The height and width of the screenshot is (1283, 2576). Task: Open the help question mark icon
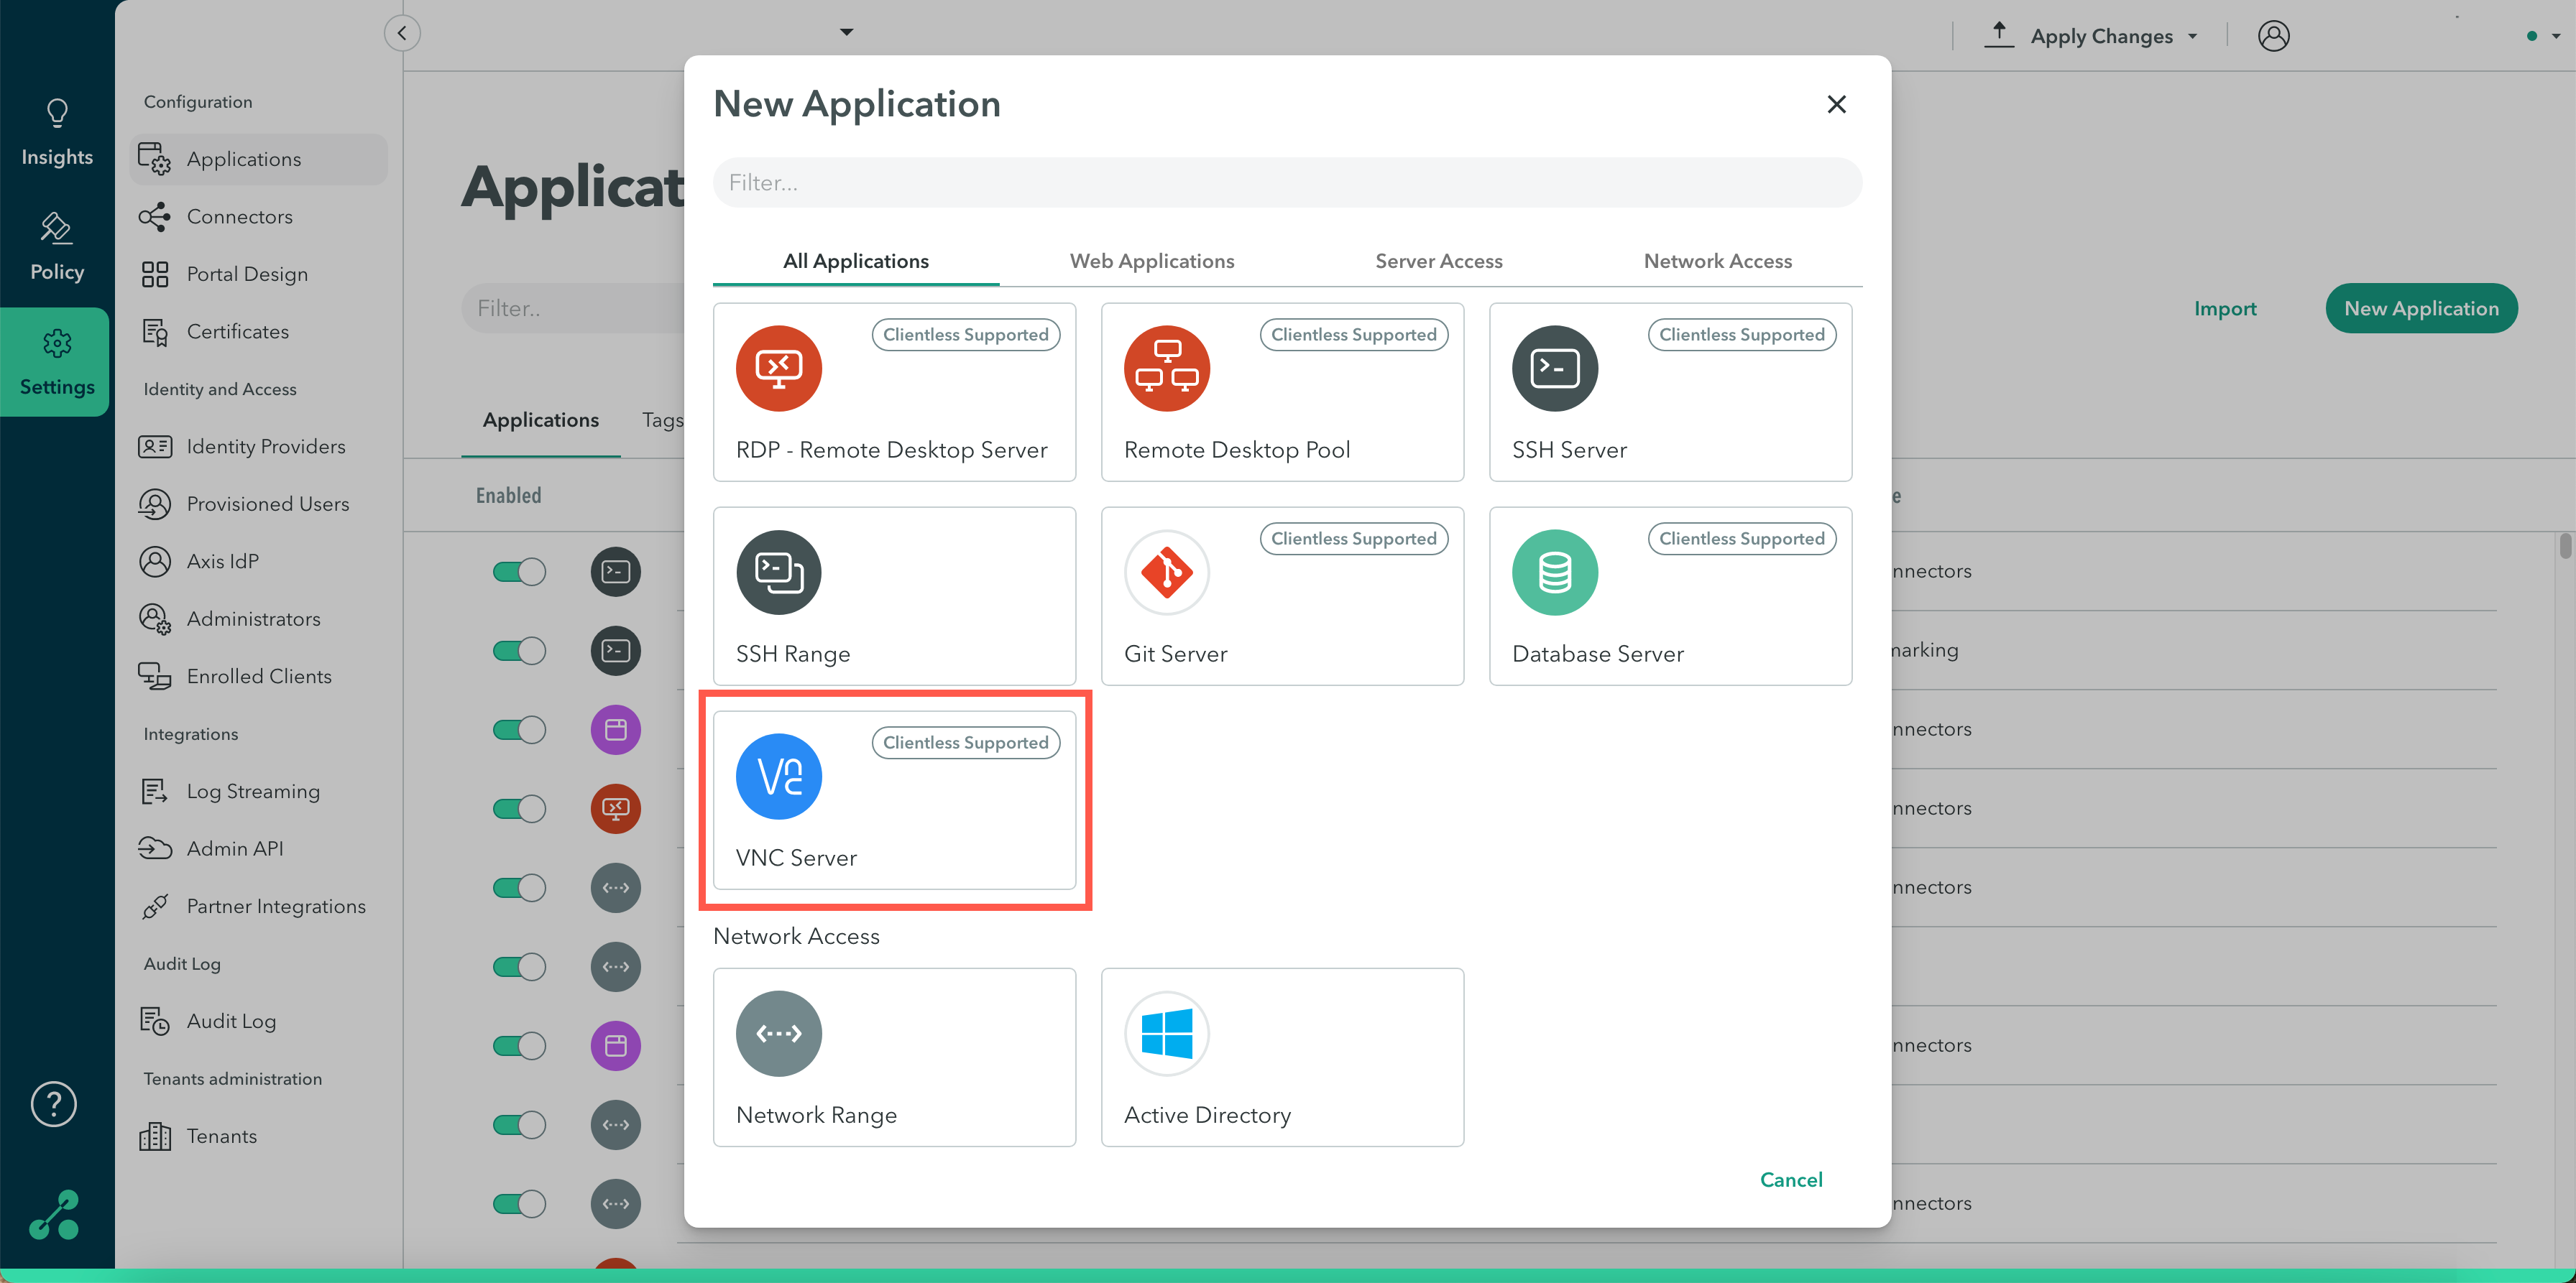coord(54,1103)
